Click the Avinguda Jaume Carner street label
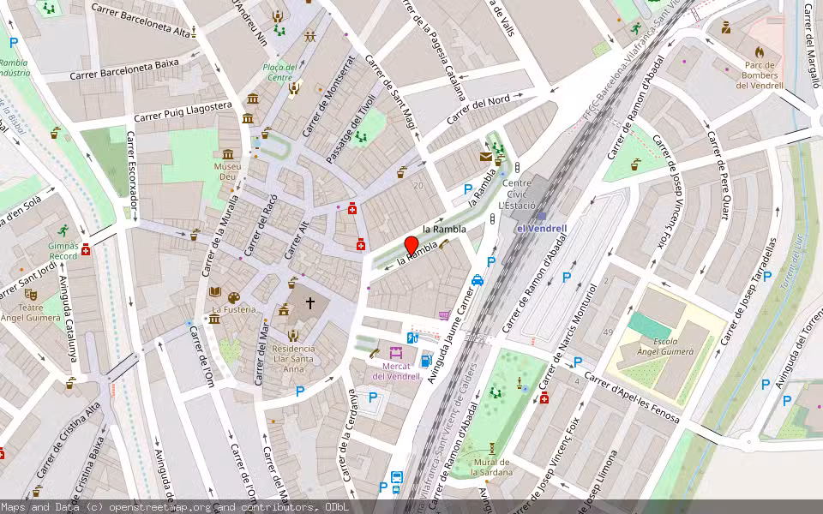The height and width of the screenshot is (514, 823). tap(450, 335)
